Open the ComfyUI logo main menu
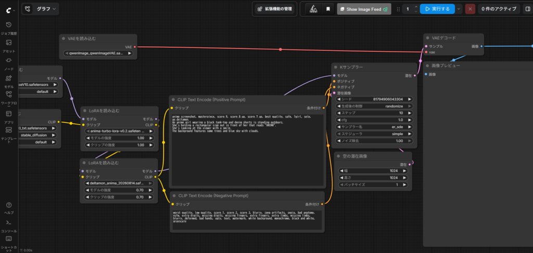 point(9,10)
